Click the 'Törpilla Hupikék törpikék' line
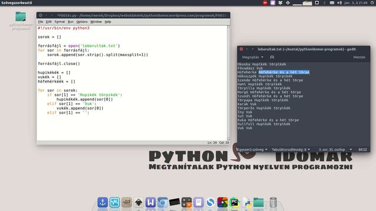The image size is (376, 211). [x=264, y=88]
